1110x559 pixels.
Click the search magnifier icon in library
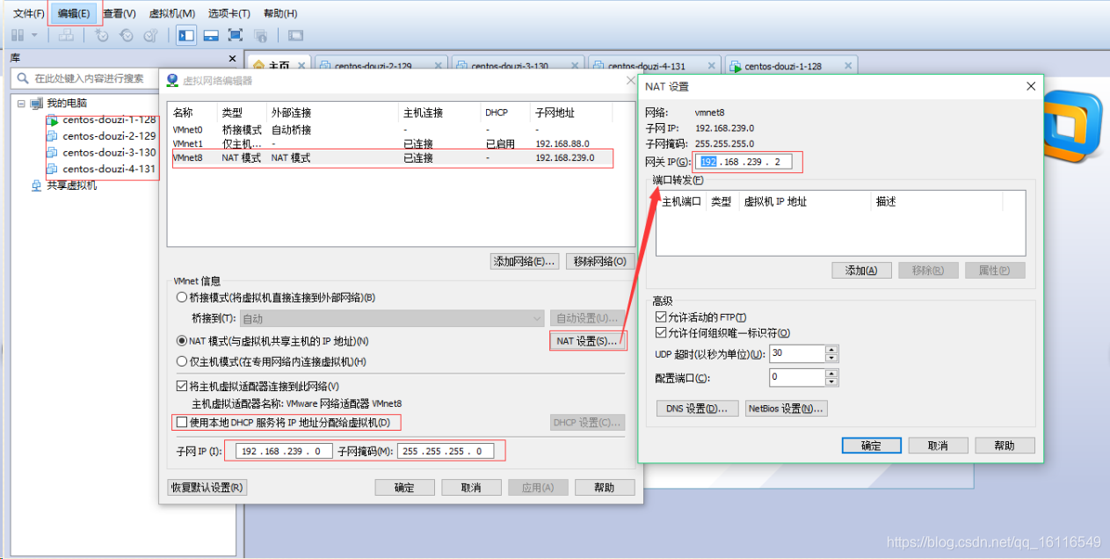click(x=25, y=78)
